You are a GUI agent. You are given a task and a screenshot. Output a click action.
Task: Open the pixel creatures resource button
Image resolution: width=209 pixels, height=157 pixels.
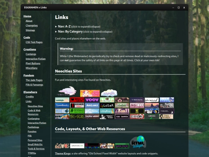pos(62,146)
